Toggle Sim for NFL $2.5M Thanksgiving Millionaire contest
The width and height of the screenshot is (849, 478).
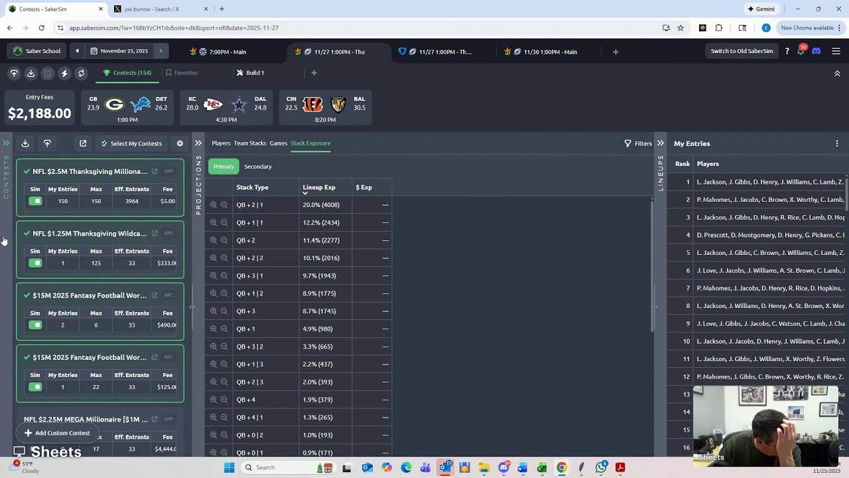click(x=35, y=201)
